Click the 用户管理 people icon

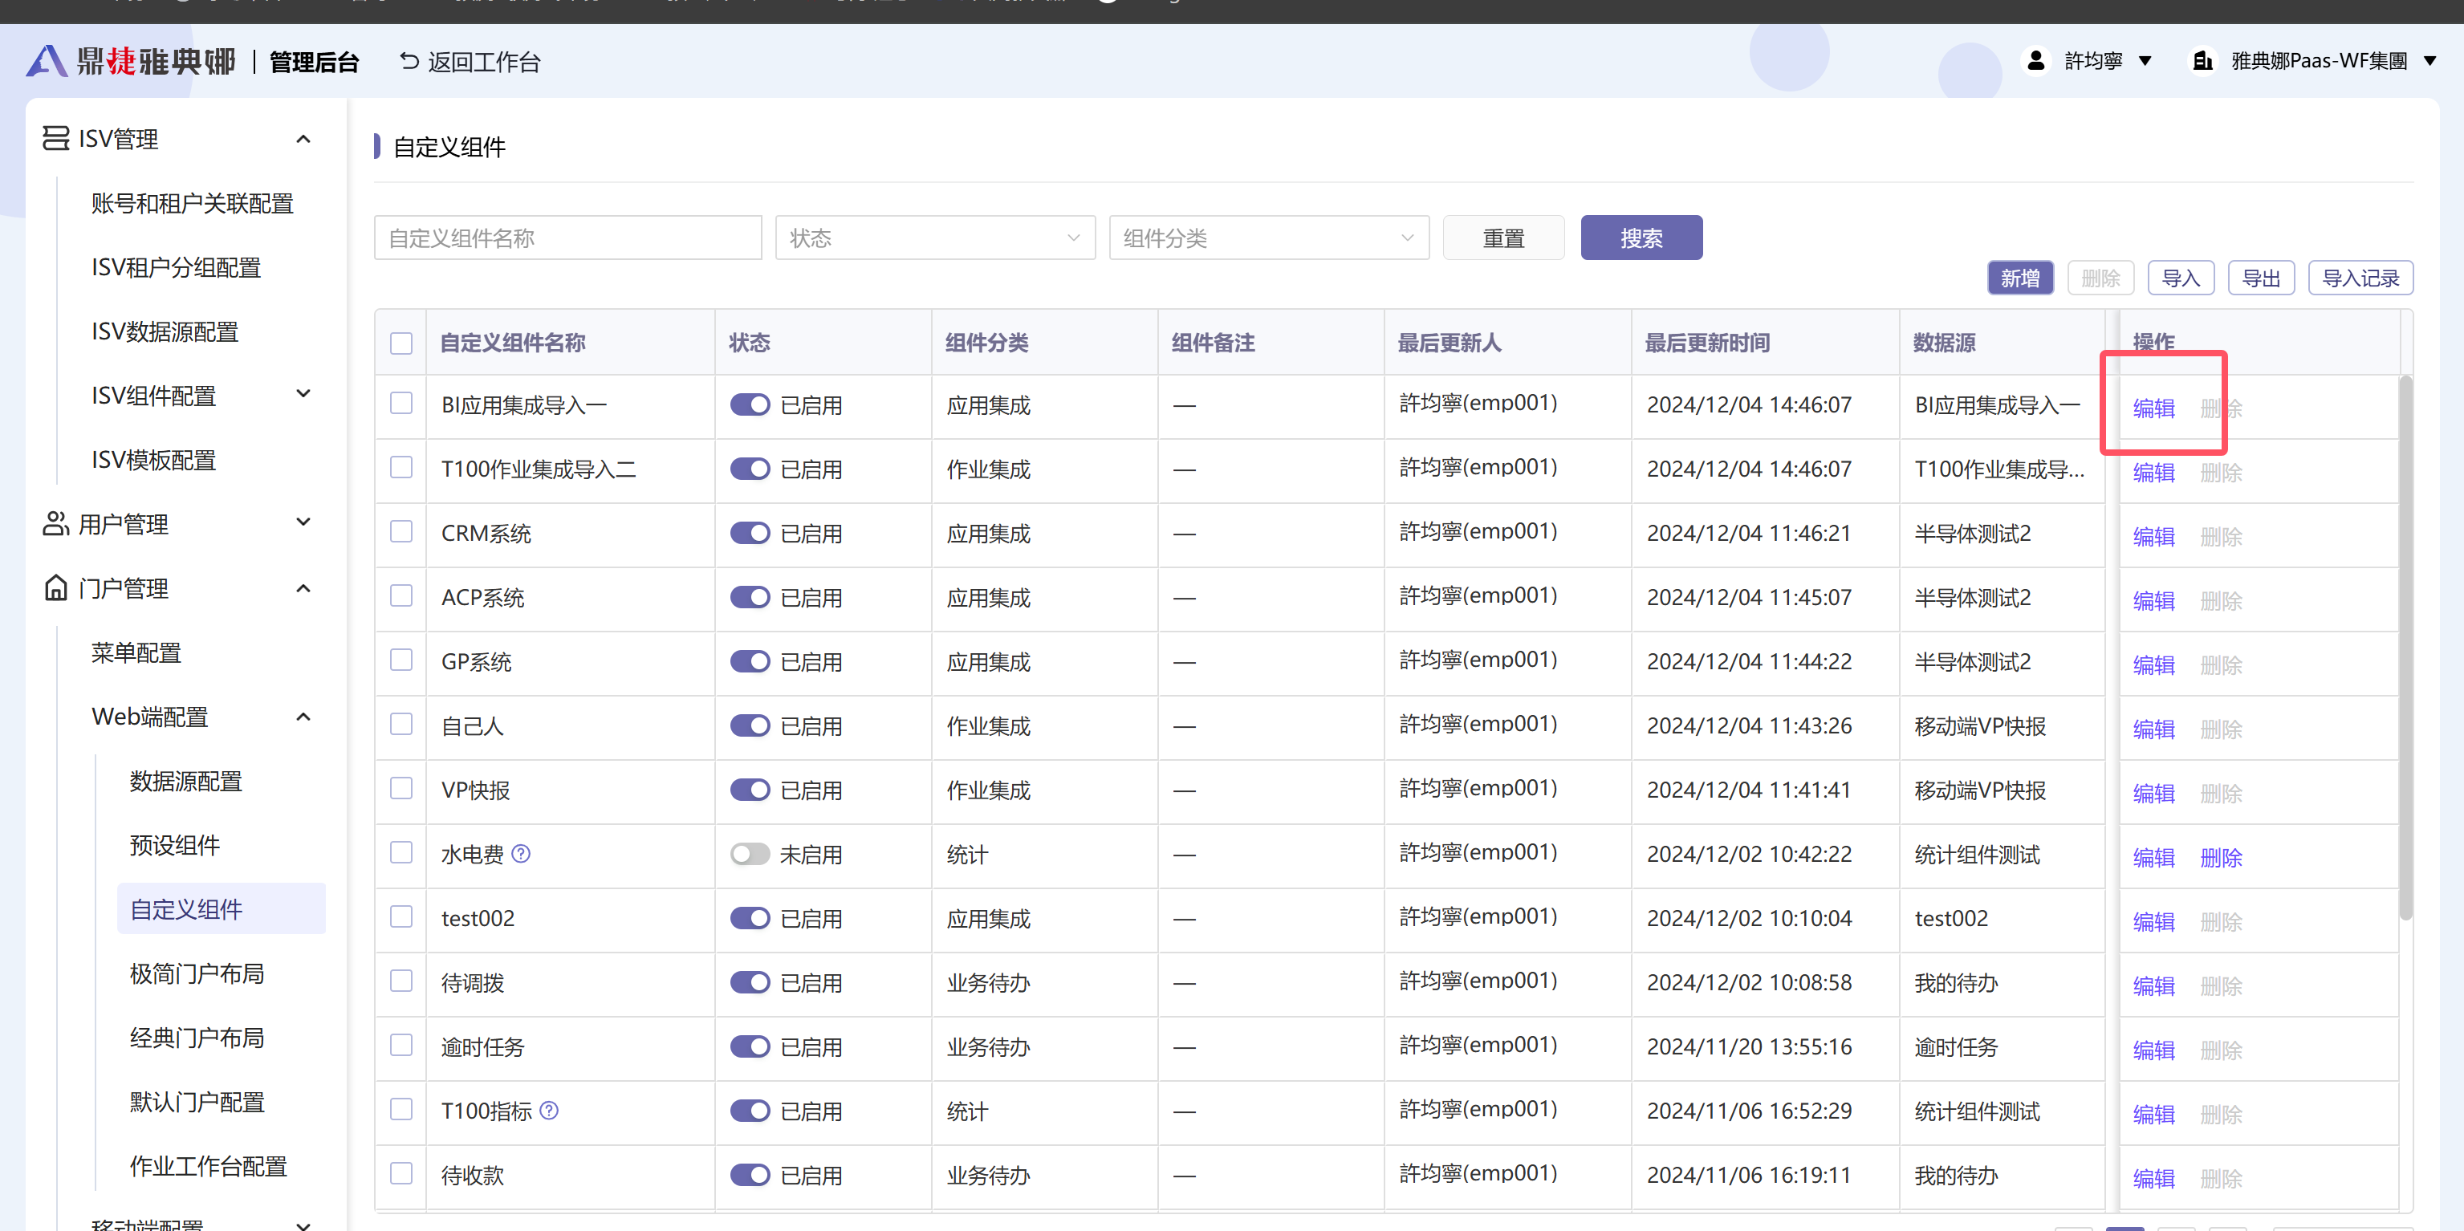(55, 523)
